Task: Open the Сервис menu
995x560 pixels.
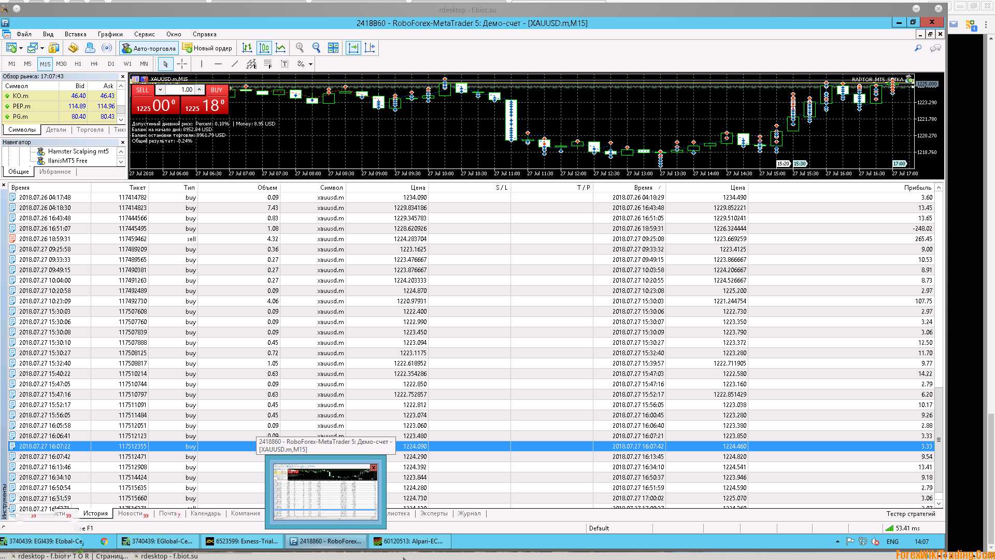Action: point(144,34)
